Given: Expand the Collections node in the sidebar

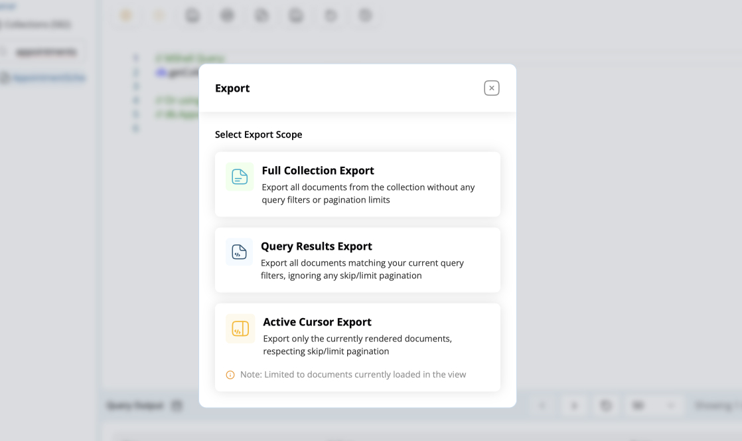Looking at the screenshot, I should pyautogui.click(x=37, y=25).
